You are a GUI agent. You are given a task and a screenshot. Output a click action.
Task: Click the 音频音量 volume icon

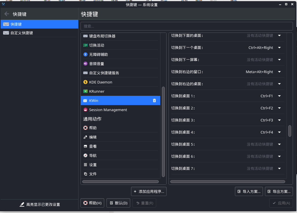coord(85,64)
